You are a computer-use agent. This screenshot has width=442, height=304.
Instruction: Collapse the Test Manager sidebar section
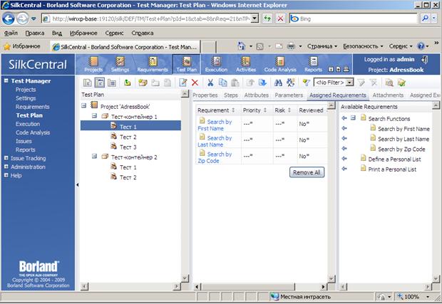pos(6,80)
